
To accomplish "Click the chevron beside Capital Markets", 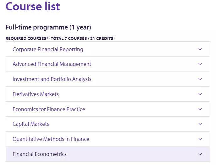I will coord(200,124).
